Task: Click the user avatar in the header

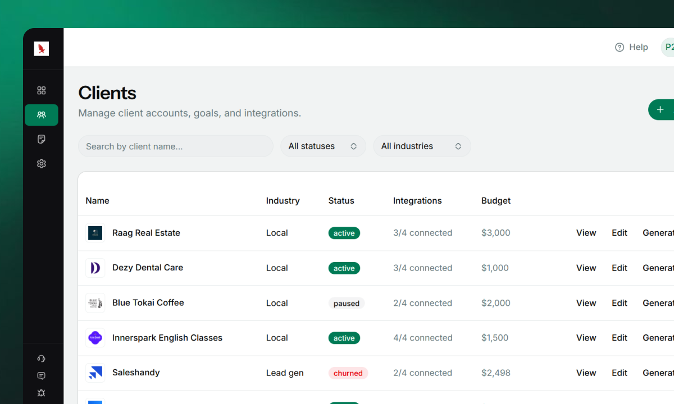Action: point(668,47)
